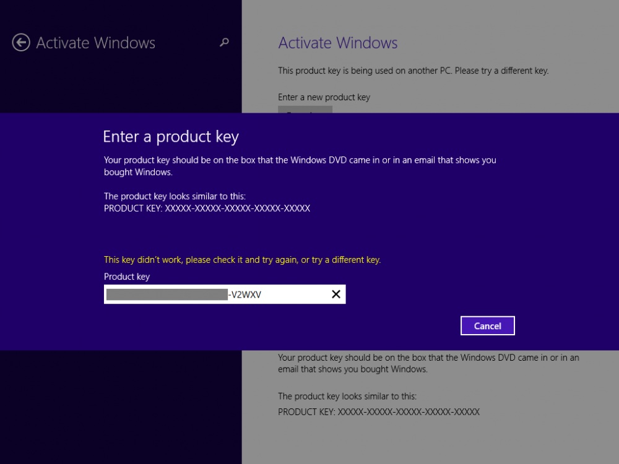Click background pane text about the Windows DVD box
The width and height of the screenshot is (619, 464).
(x=429, y=363)
